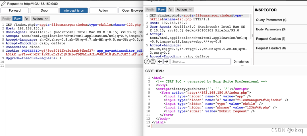307x136 pixels.
Task: Click 'Host: 192.168.150.9' line in left editor
Action: [24, 28]
